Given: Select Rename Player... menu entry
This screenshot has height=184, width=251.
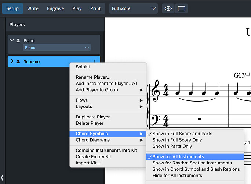Looking at the screenshot, I should pos(93,77).
